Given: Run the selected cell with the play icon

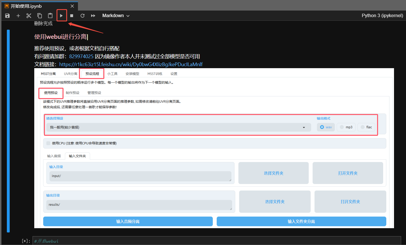Looking at the screenshot, I should point(61,16).
